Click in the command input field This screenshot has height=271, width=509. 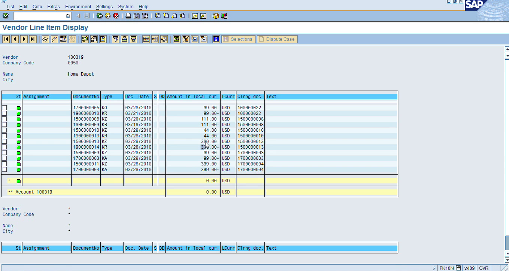(39, 16)
